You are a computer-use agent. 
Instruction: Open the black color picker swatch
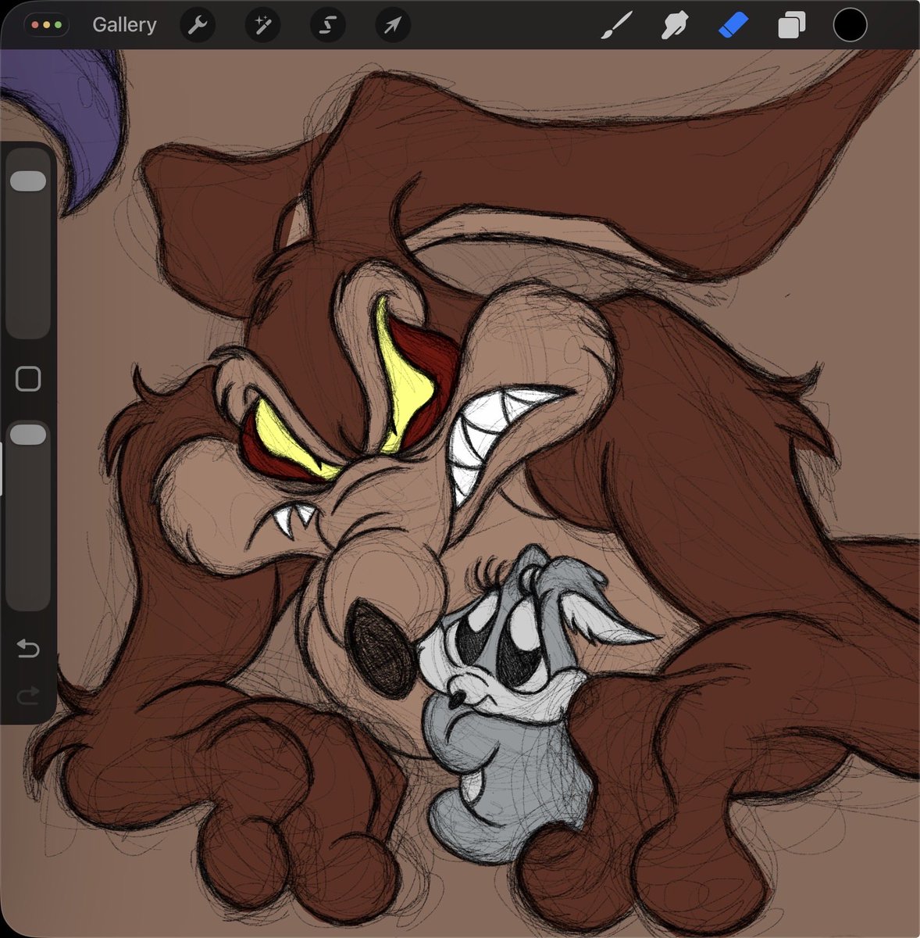(850, 25)
